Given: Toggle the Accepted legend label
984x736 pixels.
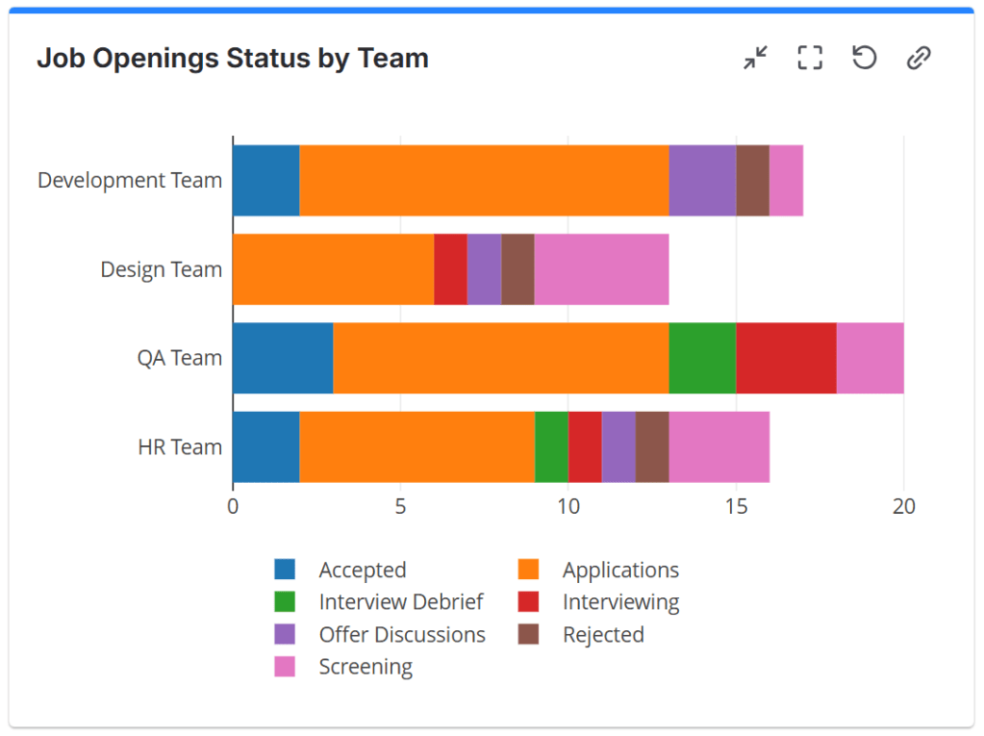Looking at the screenshot, I should click(362, 571).
